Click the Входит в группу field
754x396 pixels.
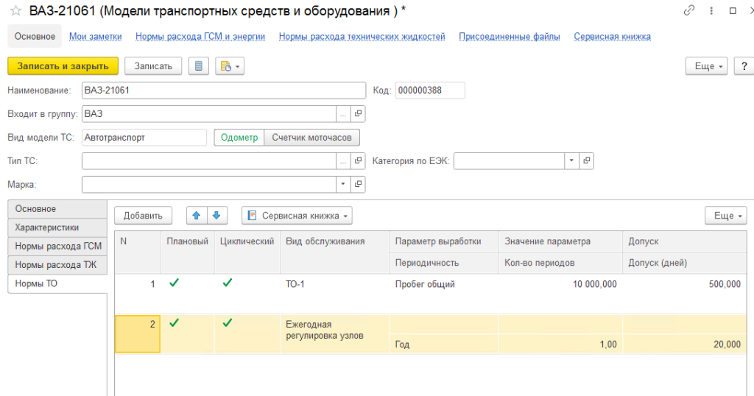(x=208, y=114)
